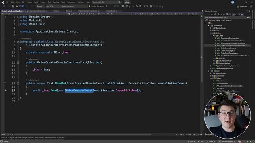Screen dimensions: 255x143
Task: Open the Project menu
Action: click(29, 2)
